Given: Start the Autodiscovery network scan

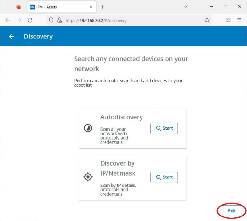Looking at the screenshot, I should (164, 128).
